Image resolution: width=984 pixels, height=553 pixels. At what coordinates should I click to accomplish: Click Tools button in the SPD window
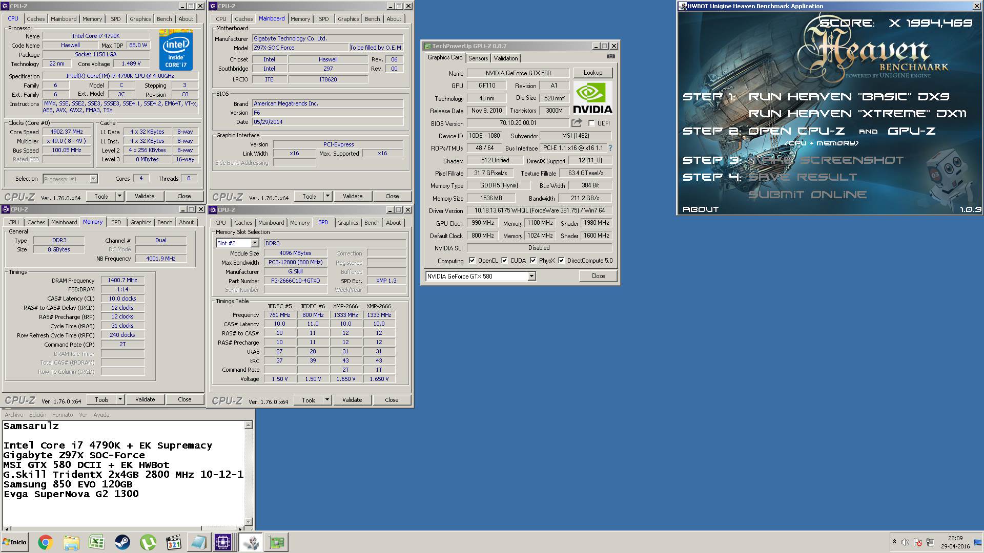coord(309,400)
